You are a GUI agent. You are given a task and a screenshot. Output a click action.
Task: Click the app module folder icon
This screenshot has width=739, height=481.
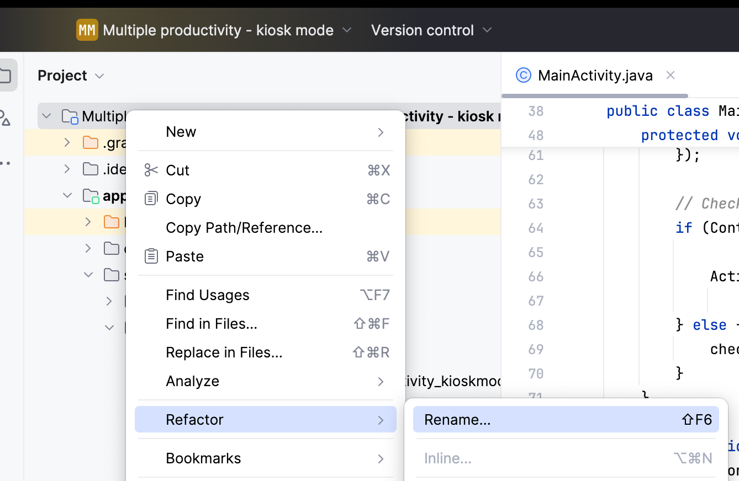tap(91, 196)
